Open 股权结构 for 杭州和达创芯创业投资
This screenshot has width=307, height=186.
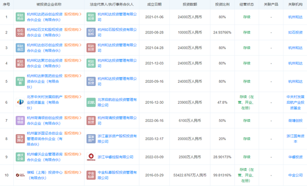point(73,45)
